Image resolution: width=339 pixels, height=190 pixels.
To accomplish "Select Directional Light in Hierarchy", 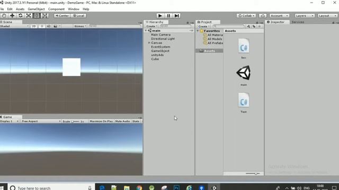I will (163, 39).
